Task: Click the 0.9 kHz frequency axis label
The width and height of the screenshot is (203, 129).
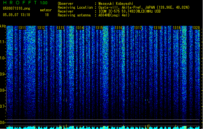Action: point(3,74)
